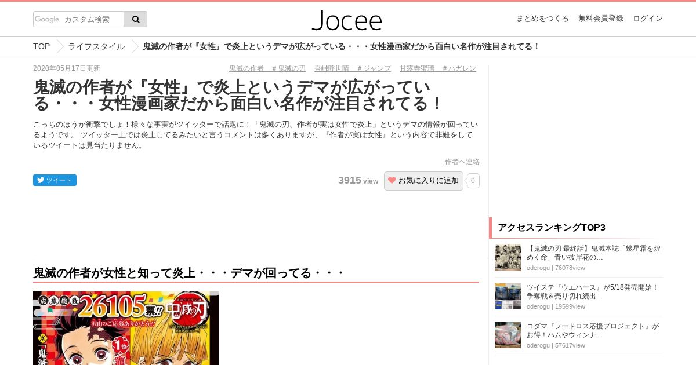Open 無料会員登録 registration link
The height and width of the screenshot is (365, 696).
tap(601, 19)
